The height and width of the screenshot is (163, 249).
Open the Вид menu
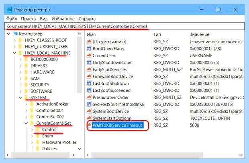click(x=43, y=19)
